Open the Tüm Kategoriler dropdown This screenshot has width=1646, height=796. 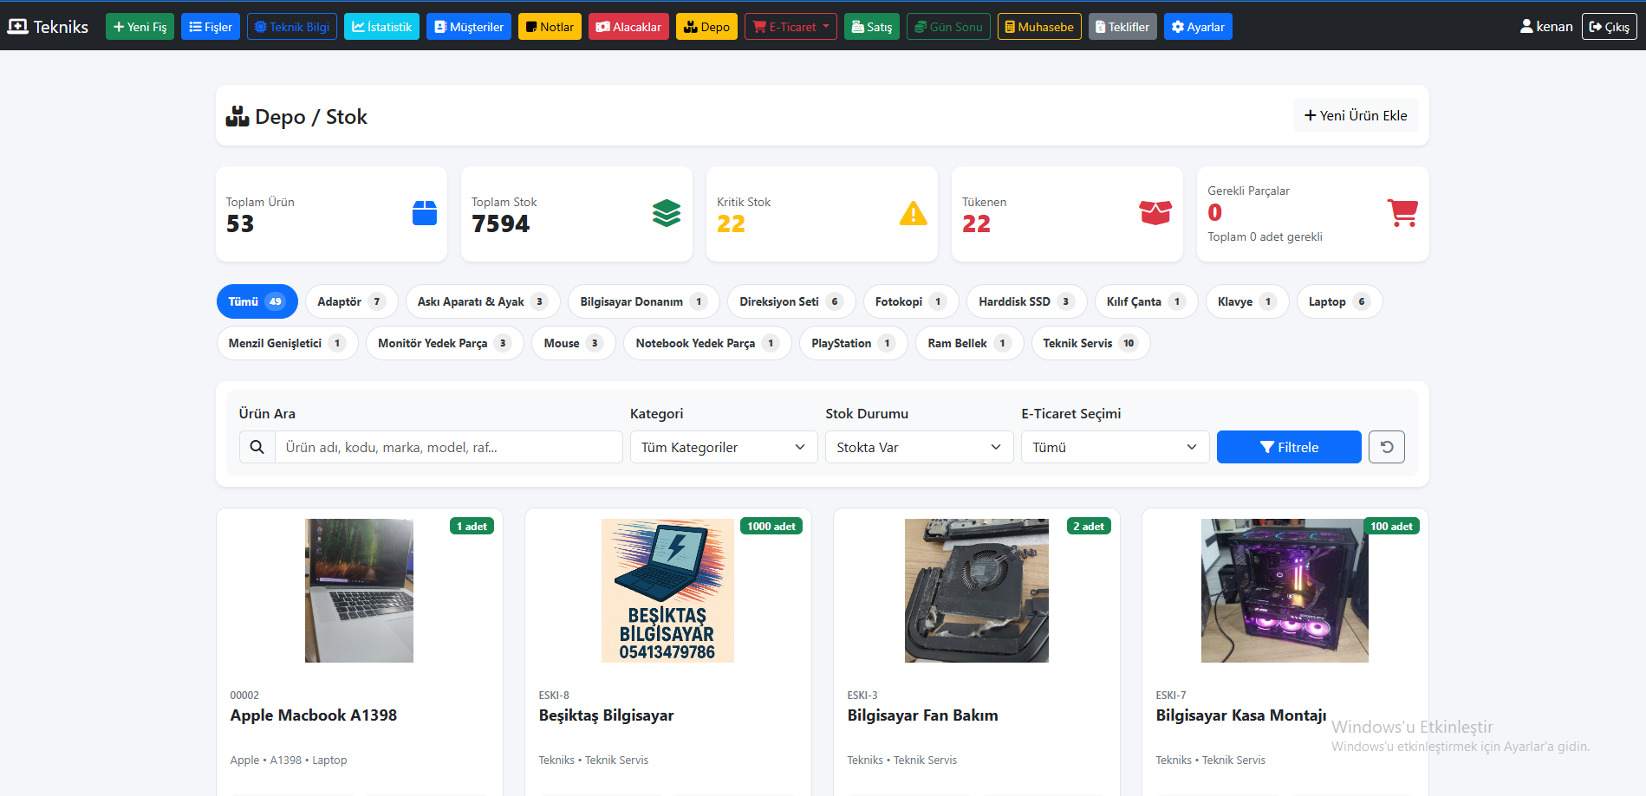[x=724, y=447]
